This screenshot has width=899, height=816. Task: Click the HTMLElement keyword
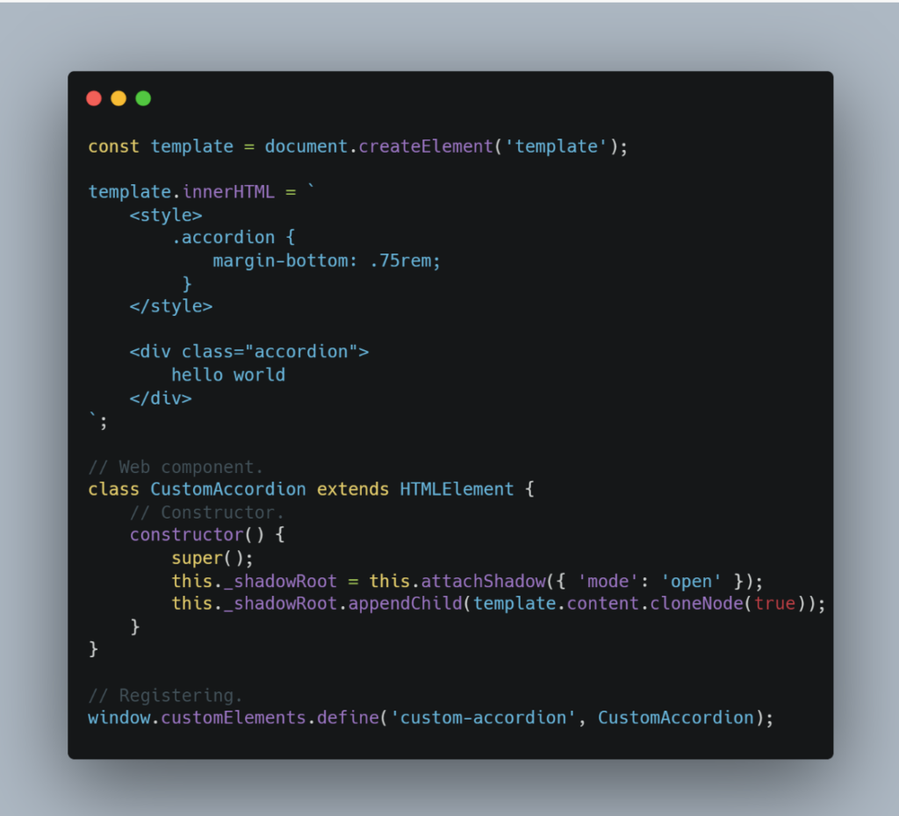[457, 490]
